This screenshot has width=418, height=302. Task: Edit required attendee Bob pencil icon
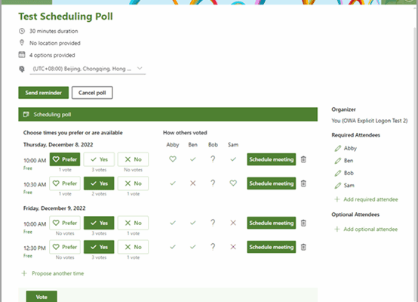point(338,173)
